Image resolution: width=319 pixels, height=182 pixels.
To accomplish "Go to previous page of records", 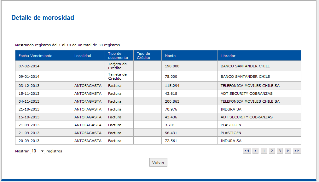I will 256,151.
